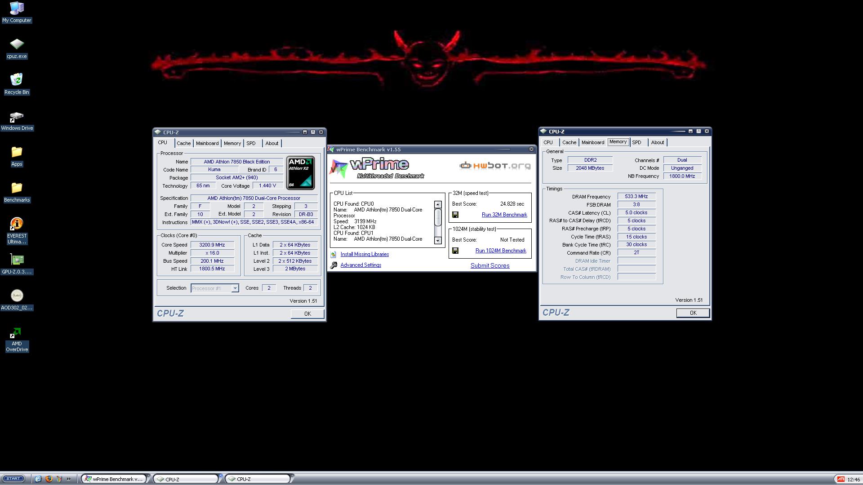Open the Recycle Bin
The height and width of the screenshot is (485, 863).
click(17, 84)
